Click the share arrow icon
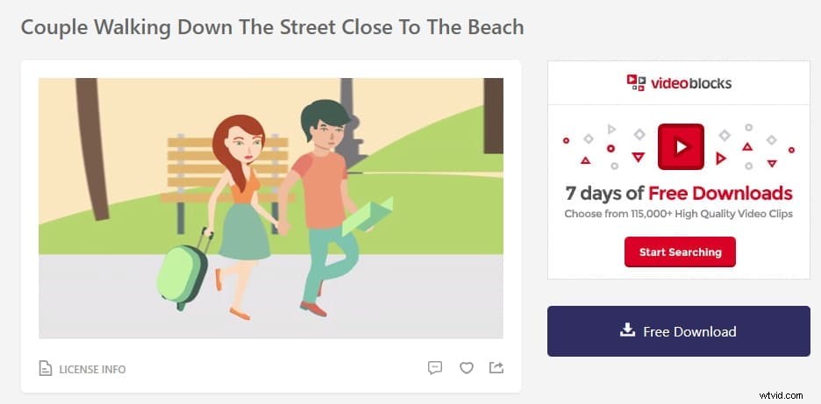Viewport: 821px width, 404px height. 496,368
